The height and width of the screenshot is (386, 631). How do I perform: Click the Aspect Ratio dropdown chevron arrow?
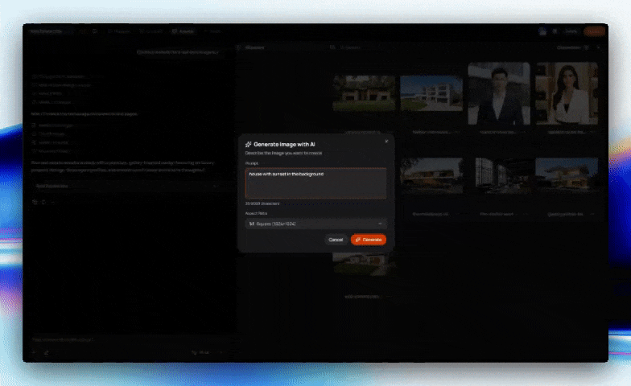pos(380,224)
